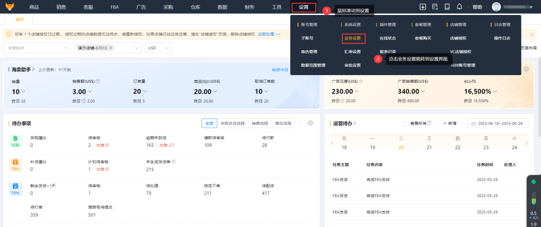Open the 设置 top menu

[304, 7]
